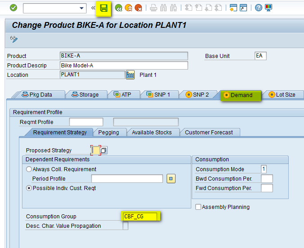Click the Period Profile details button
This screenshot has height=248, width=304.
point(171,179)
